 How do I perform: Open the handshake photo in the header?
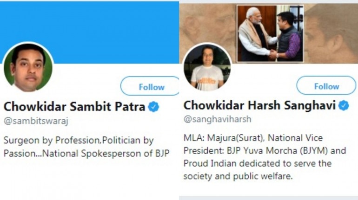[270, 33]
